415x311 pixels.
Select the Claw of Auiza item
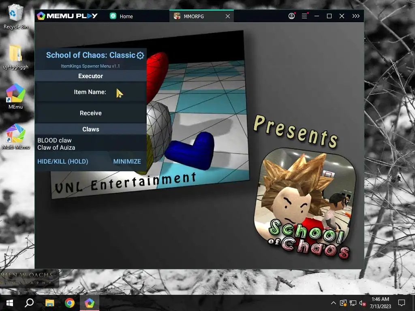coord(56,147)
